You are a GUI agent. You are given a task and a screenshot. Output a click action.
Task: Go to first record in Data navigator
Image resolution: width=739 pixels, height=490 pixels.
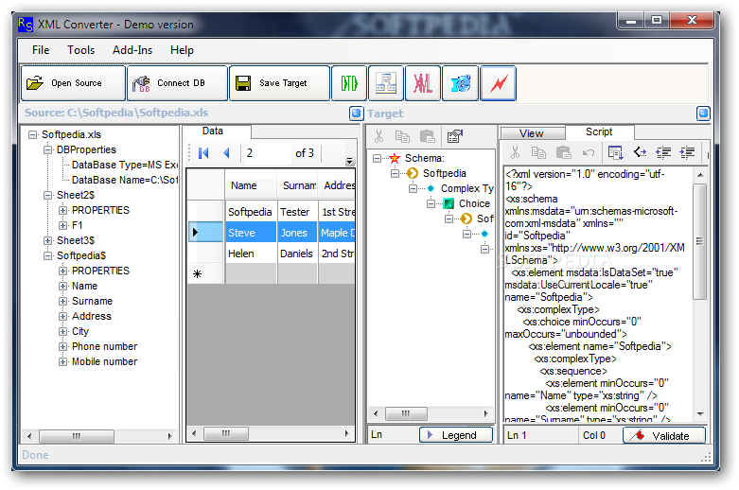203,153
